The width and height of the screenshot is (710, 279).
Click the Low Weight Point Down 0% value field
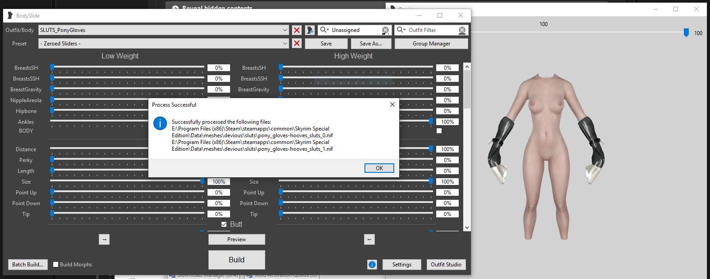(x=219, y=203)
